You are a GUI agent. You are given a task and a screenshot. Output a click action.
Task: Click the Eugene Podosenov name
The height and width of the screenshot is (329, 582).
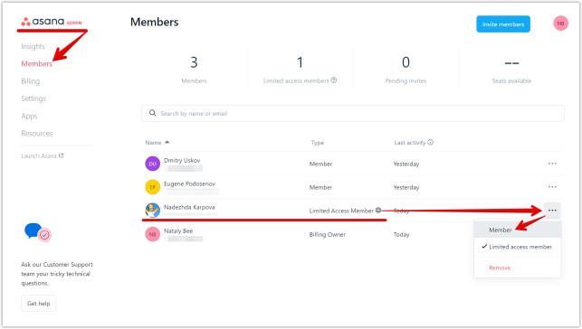coord(189,183)
